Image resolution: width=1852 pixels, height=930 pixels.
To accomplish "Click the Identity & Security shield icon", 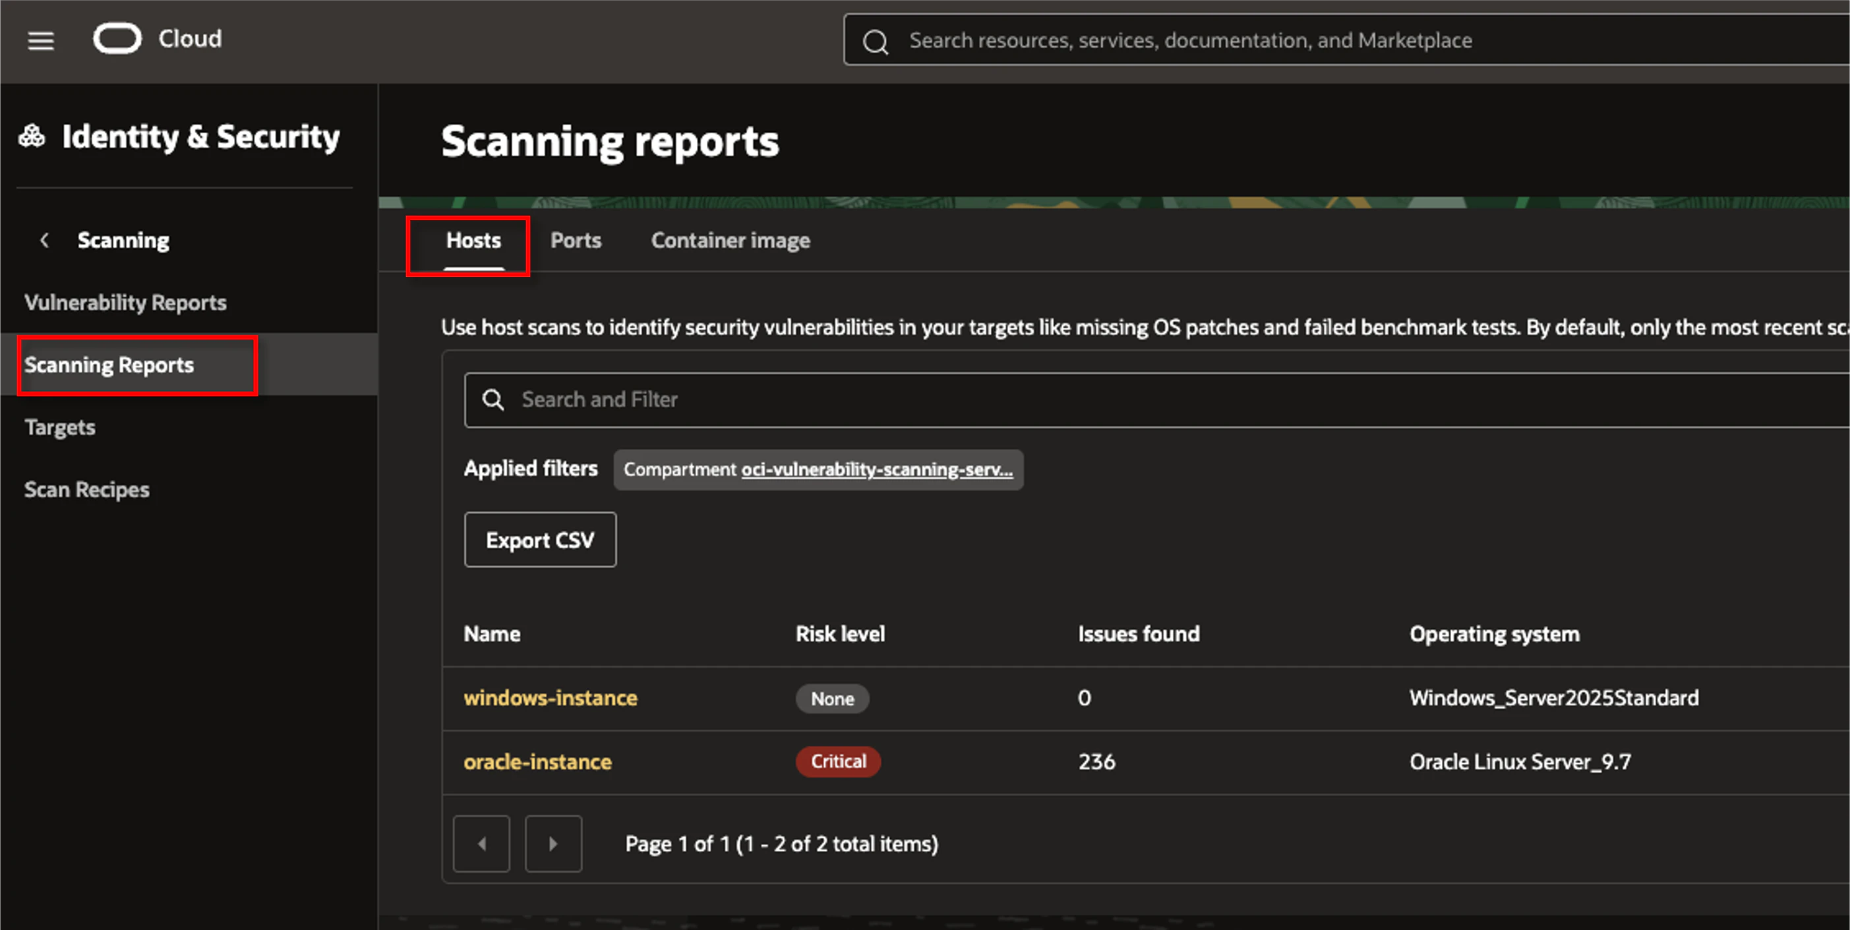I will tap(32, 136).
